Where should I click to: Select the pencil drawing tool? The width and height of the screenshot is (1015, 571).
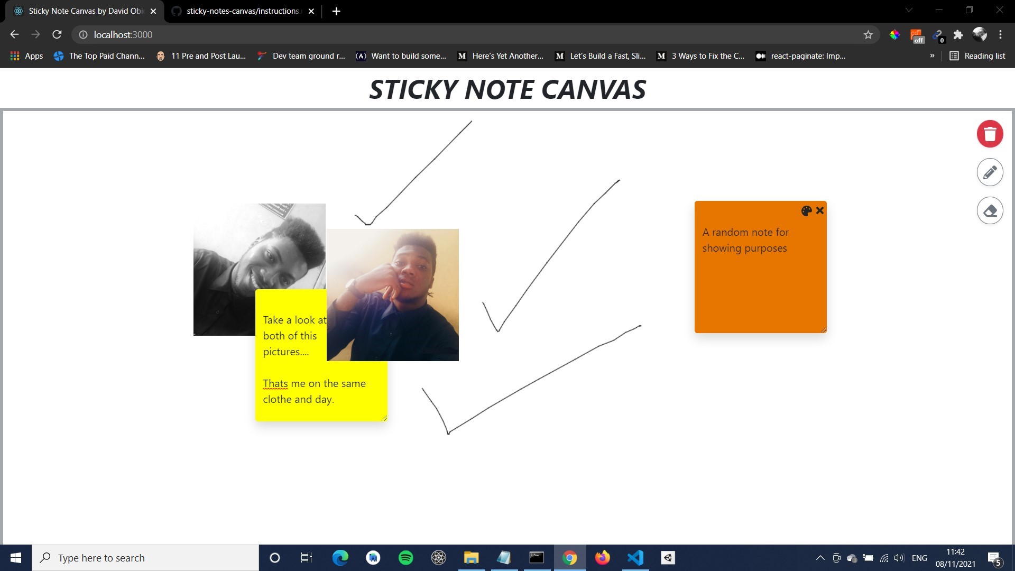point(990,172)
